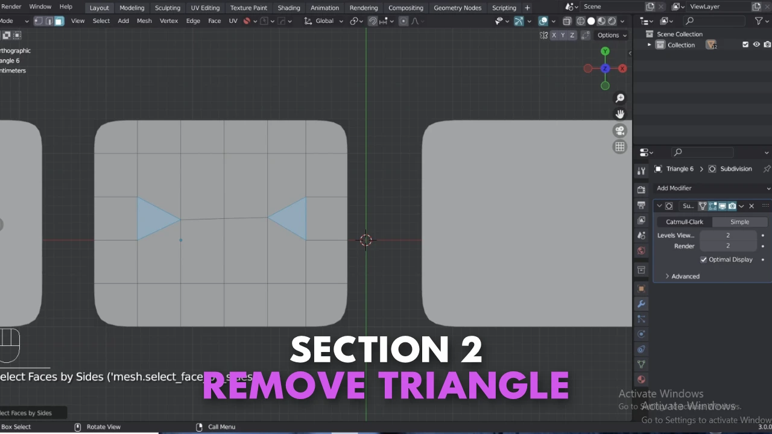
Task: Select the move hand icon below the magnifier
Action: (x=620, y=113)
